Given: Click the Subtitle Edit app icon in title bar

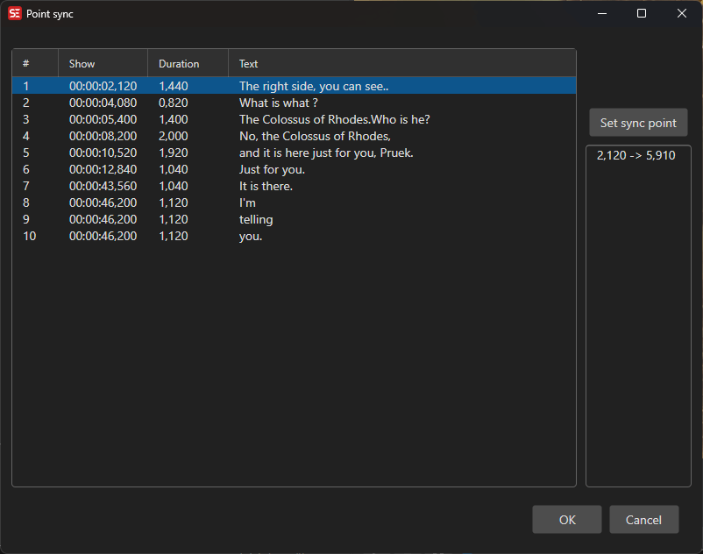Looking at the screenshot, I should point(15,14).
